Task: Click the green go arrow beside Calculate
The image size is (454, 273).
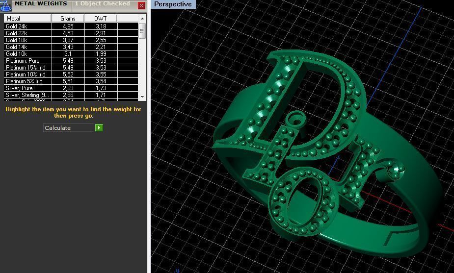Action: (99, 127)
